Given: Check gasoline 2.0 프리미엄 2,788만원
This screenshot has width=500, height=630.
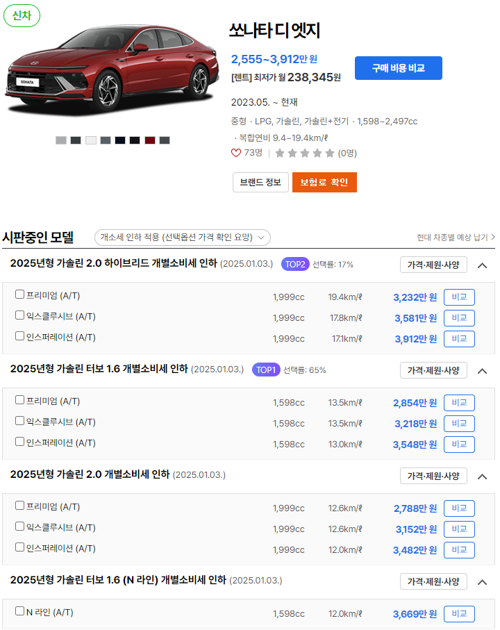Looking at the screenshot, I should [19, 506].
